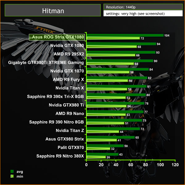This screenshot has height=185, width=185.
Task: Click the AMD R9 Fury X label
Action: click(68, 80)
